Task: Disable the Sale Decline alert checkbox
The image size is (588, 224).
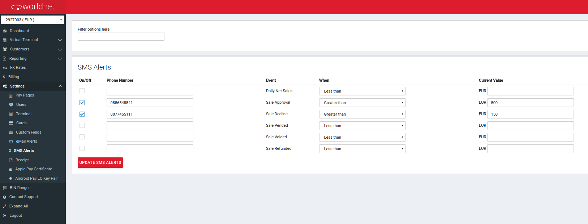Action: [x=82, y=114]
